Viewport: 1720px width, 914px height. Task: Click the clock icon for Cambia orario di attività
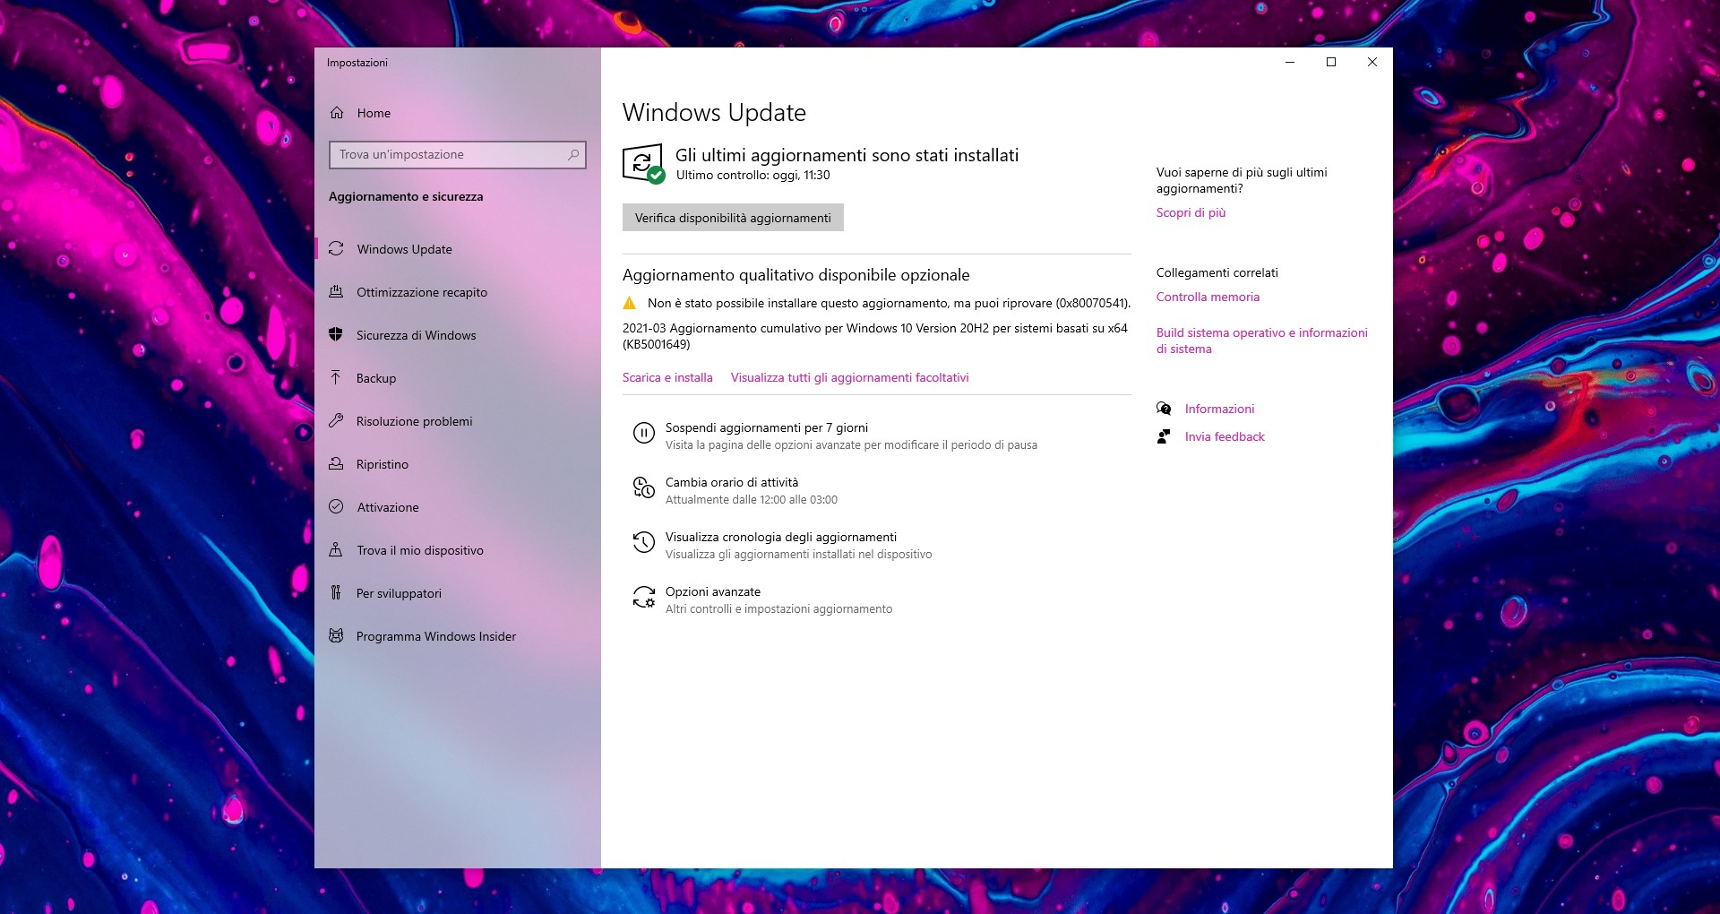point(643,487)
